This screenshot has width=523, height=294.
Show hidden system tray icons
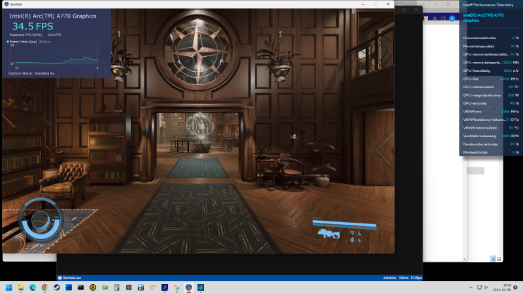point(471,287)
